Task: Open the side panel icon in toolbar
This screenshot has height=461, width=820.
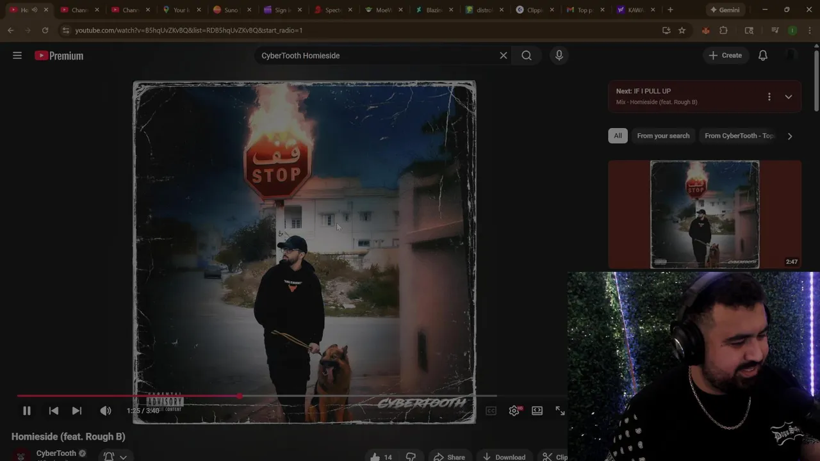Action: tap(749, 30)
